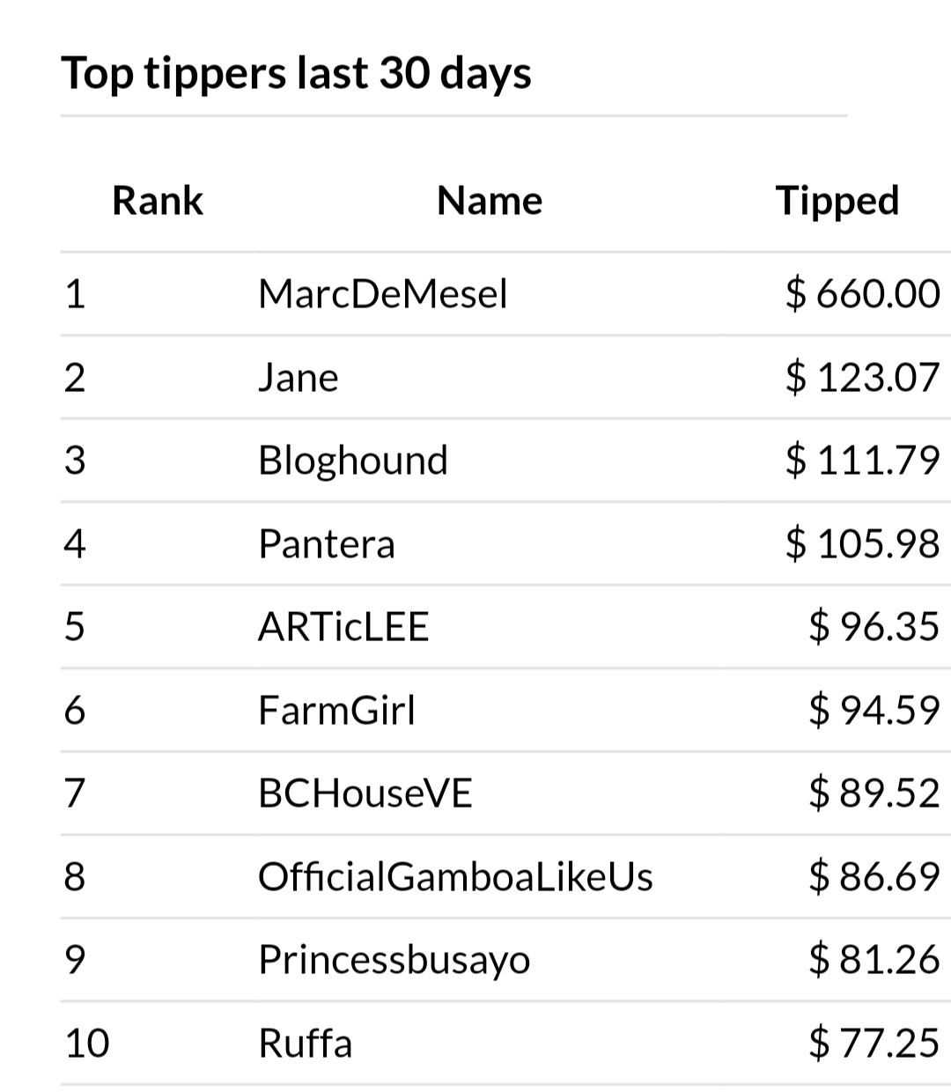Open FarmGirl's profile link
This screenshot has height=1092, width=951.
coord(336,710)
